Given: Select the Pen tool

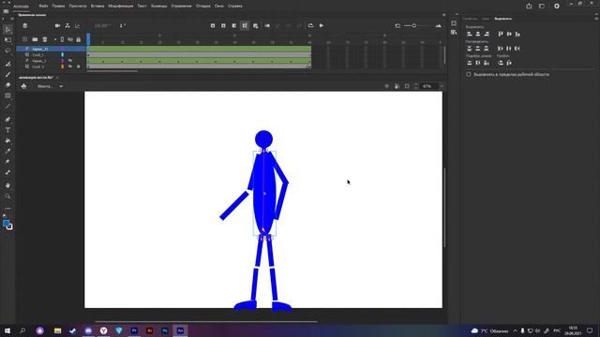Looking at the screenshot, I should [7, 119].
